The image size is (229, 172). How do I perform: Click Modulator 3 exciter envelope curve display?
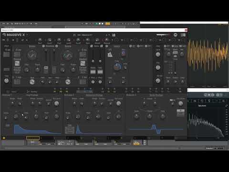pos(156,129)
